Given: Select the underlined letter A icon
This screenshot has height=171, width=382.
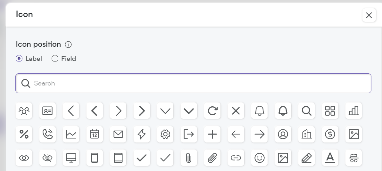Looking at the screenshot, I should (330, 158).
